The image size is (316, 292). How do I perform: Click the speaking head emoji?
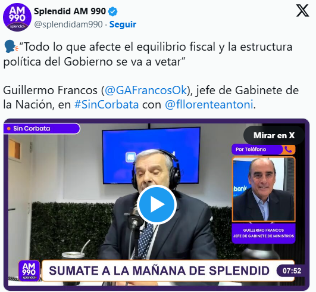click(11, 47)
